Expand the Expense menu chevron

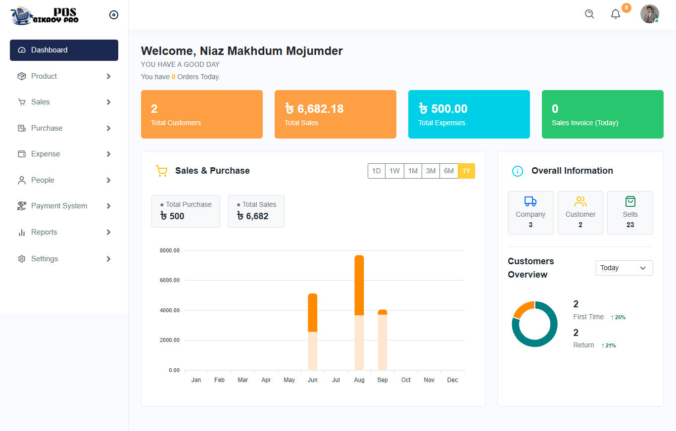pos(108,154)
